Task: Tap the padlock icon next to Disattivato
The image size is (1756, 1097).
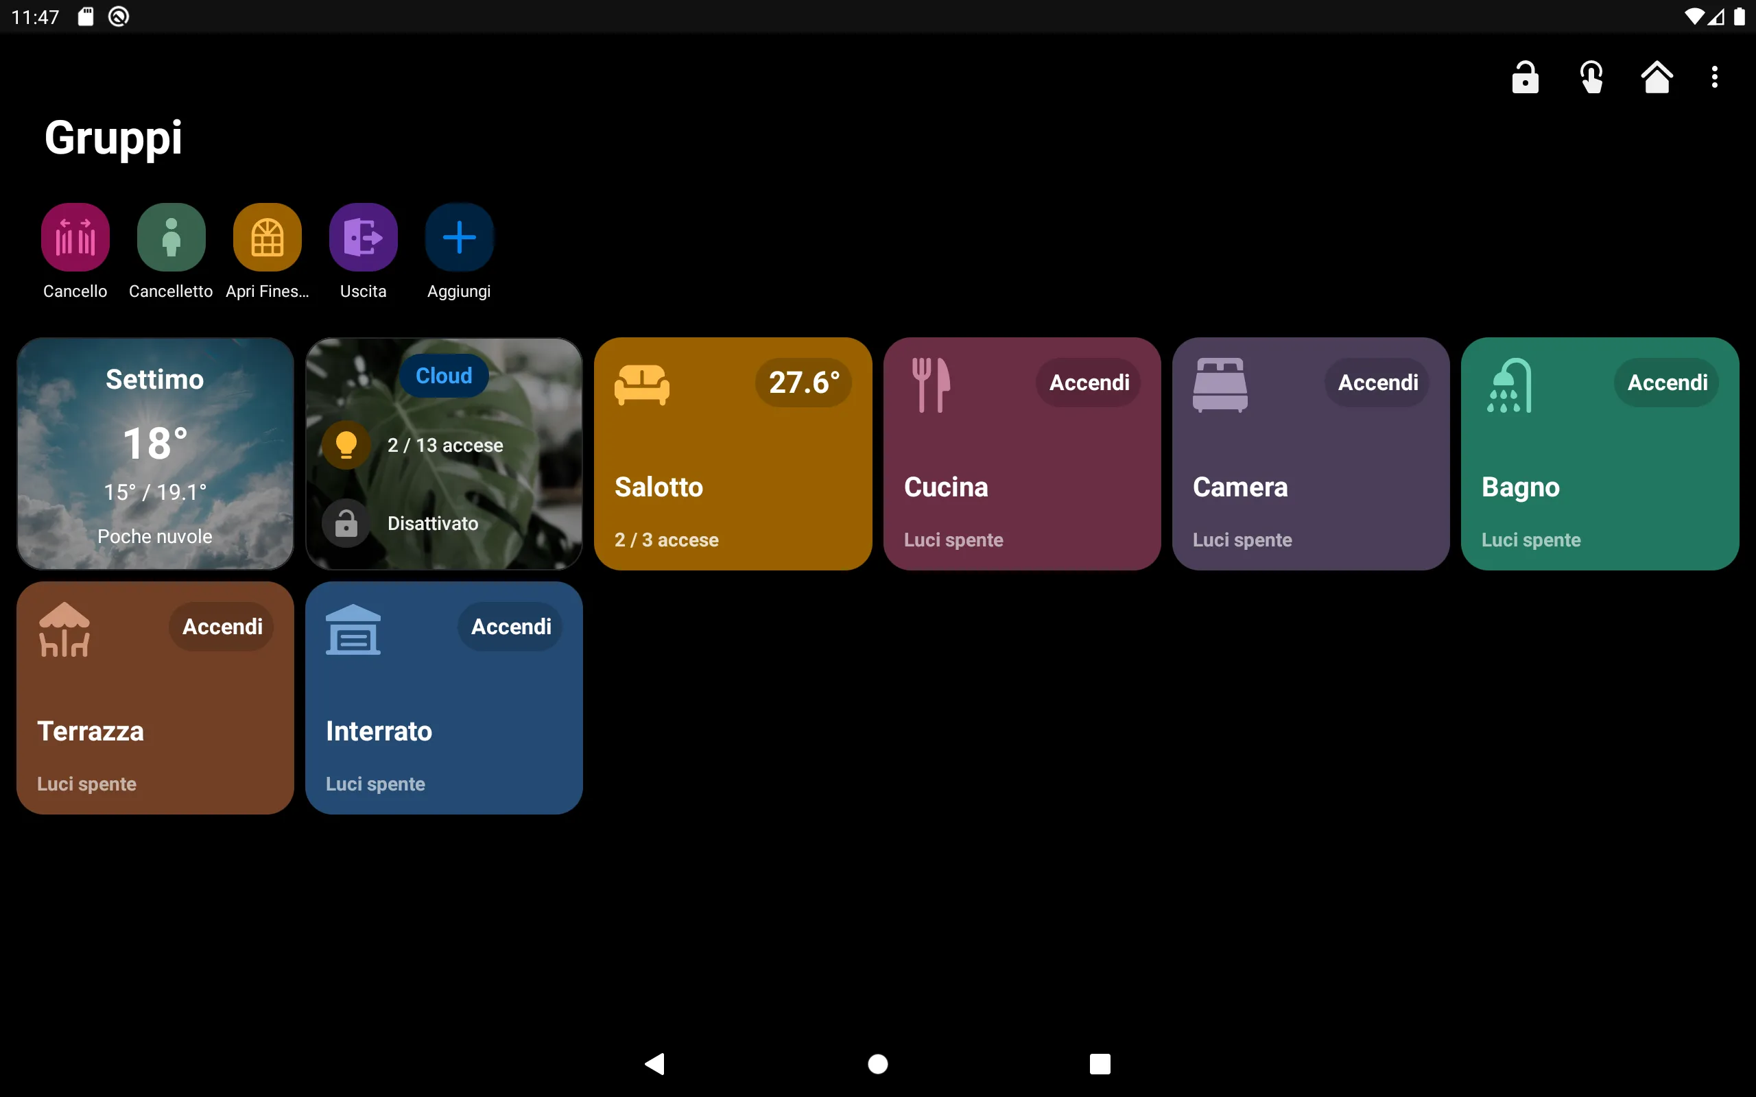Action: [346, 523]
